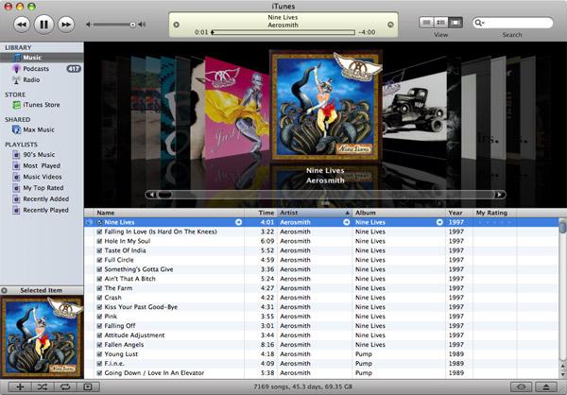Open the Recently Played playlist

coord(42,210)
